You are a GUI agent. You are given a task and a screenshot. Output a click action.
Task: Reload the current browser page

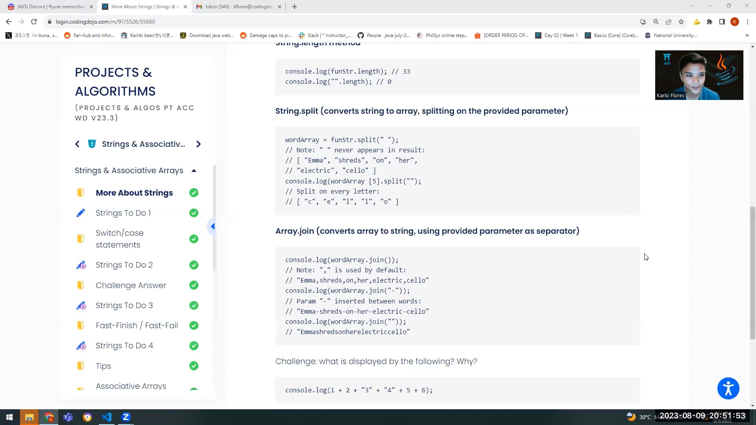(34, 22)
